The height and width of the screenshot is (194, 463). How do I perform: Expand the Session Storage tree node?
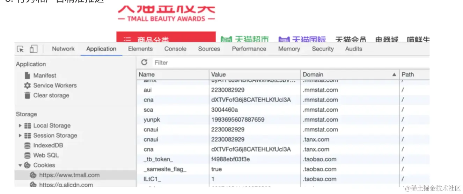[x=20, y=136]
